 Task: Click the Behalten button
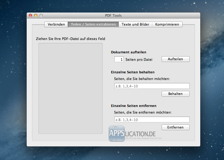coord(175,94)
